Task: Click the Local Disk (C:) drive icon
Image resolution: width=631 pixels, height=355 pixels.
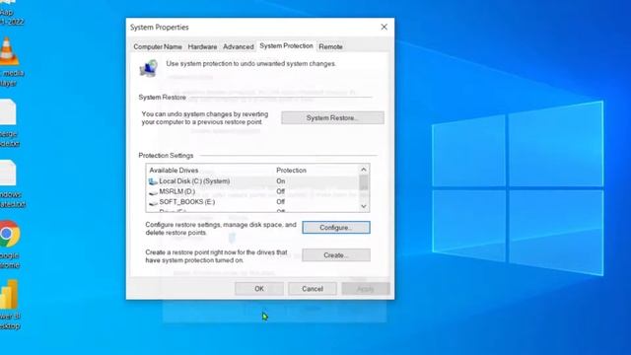Action: pos(153,181)
